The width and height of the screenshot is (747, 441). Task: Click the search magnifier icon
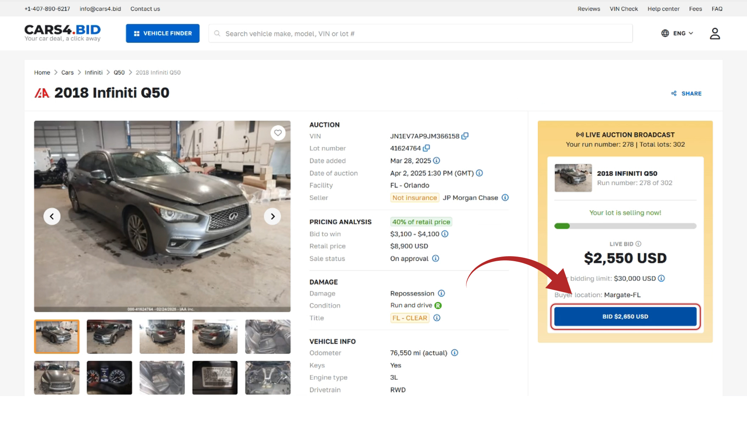(217, 33)
